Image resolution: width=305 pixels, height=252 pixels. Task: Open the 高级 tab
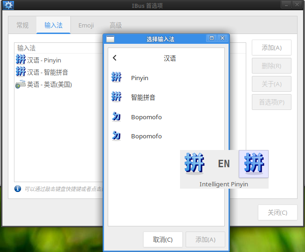click(x=116, y=25)
